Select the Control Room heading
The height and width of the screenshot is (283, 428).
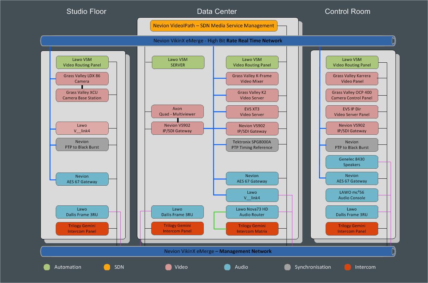pos(347,11)
